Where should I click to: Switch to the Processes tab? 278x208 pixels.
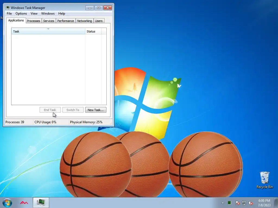33,21
